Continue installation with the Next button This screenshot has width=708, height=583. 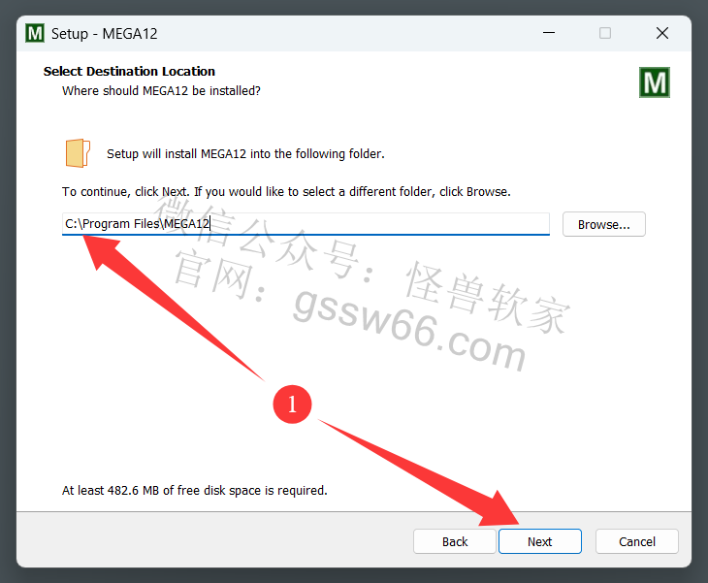tap(539, 541)
